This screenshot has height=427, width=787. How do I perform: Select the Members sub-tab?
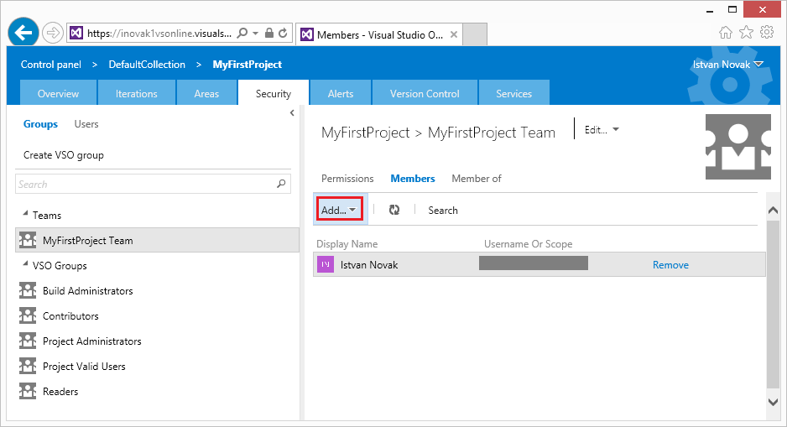[413, 178]
